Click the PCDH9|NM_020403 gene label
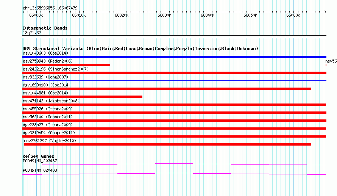The width and height of the screenshot is (337, 196). tap(40, 170)
